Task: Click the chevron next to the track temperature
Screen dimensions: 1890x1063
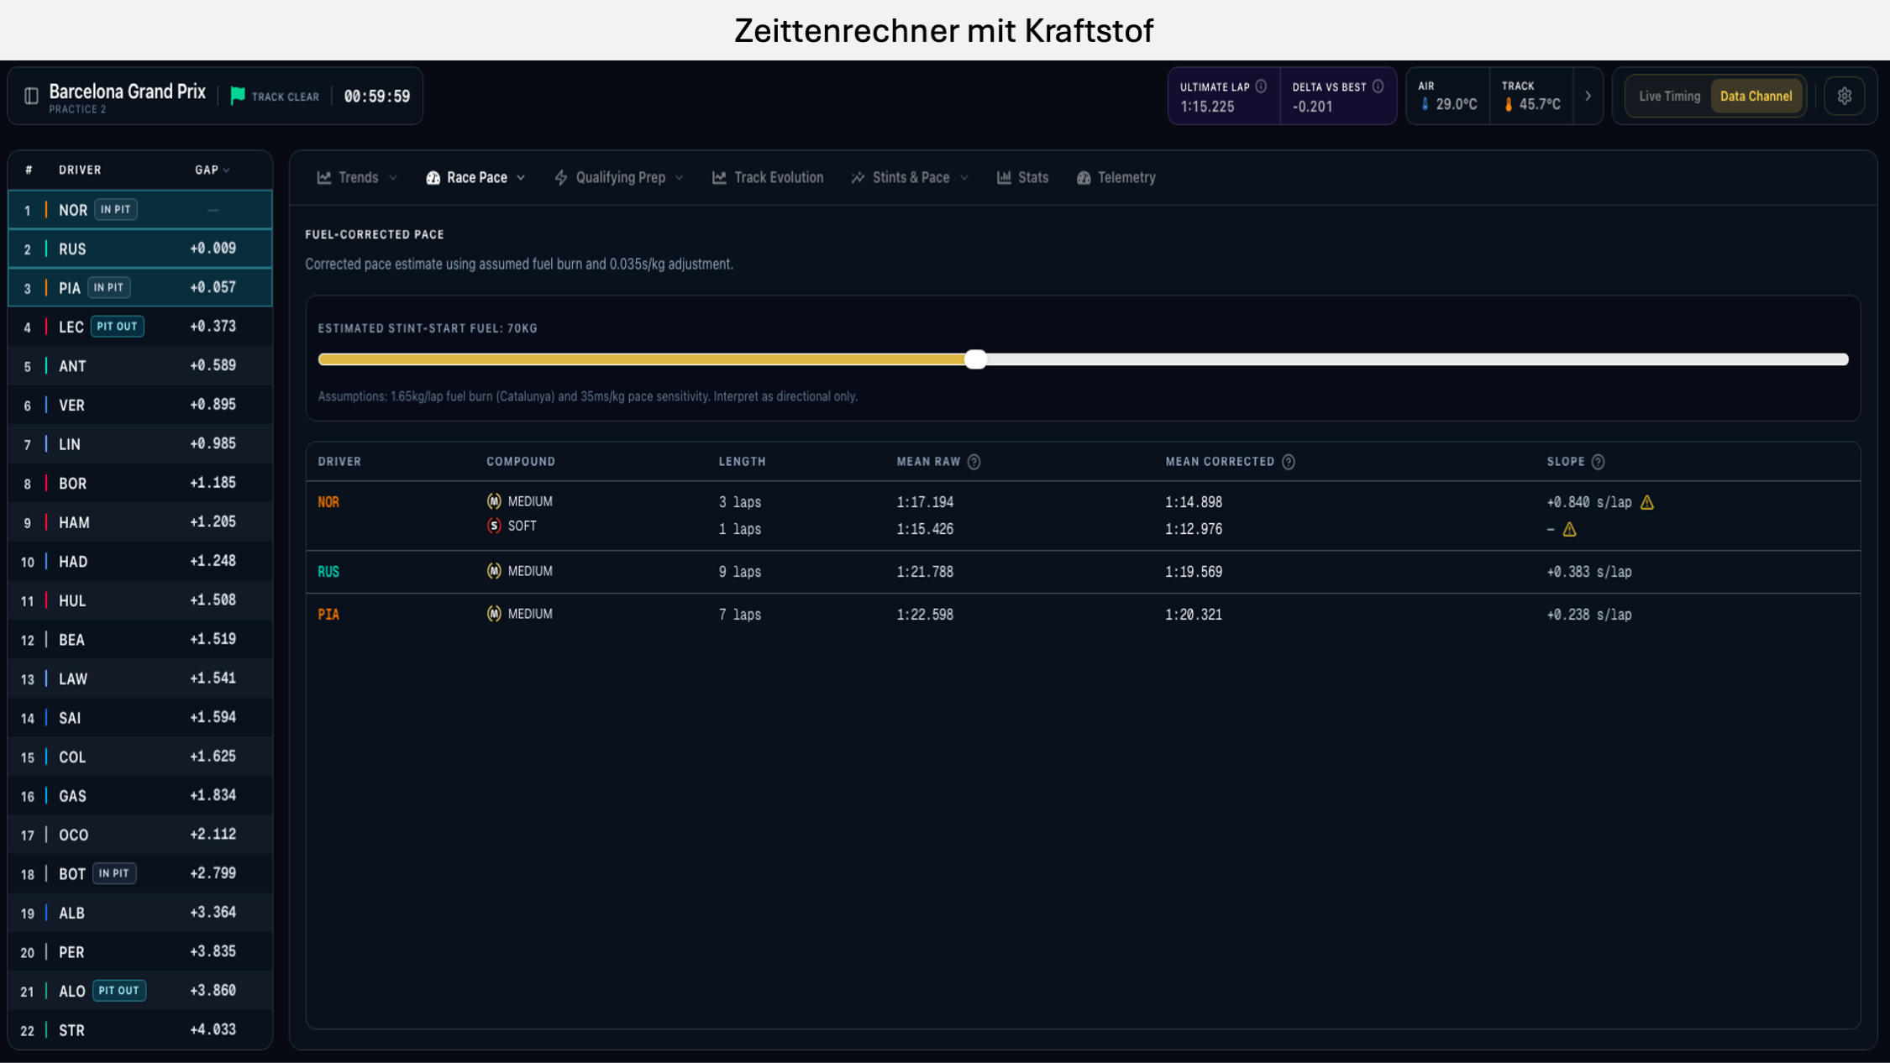Action: point(1588,96)
